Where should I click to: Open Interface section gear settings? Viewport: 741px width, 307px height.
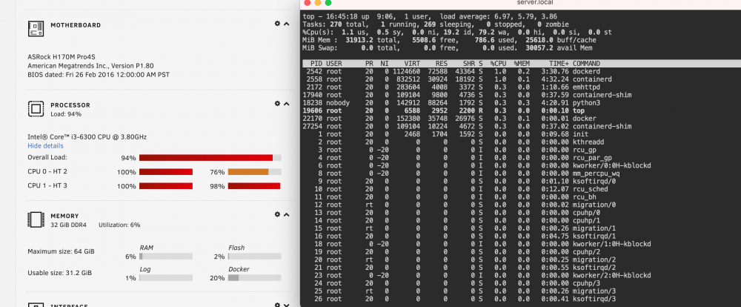point(277,305)
